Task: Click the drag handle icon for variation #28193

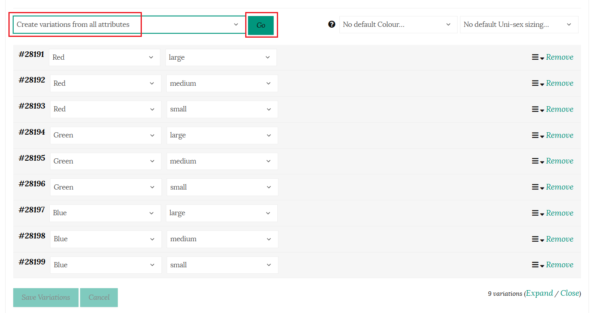Action: tap(535, 109)
